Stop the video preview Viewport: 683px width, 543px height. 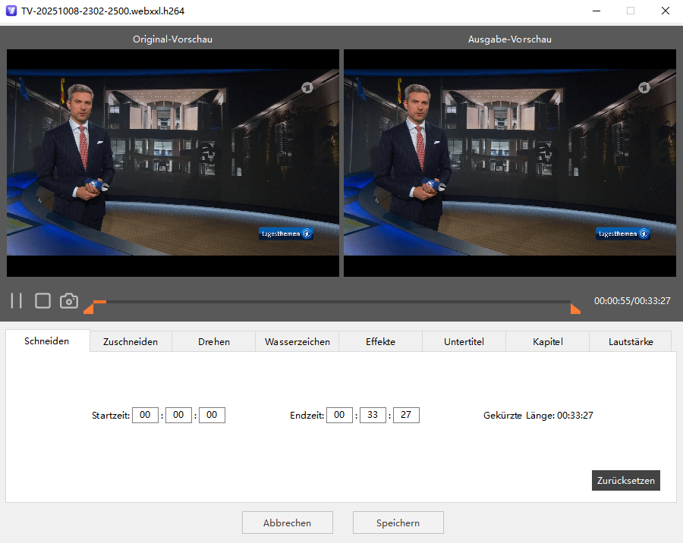42,301
